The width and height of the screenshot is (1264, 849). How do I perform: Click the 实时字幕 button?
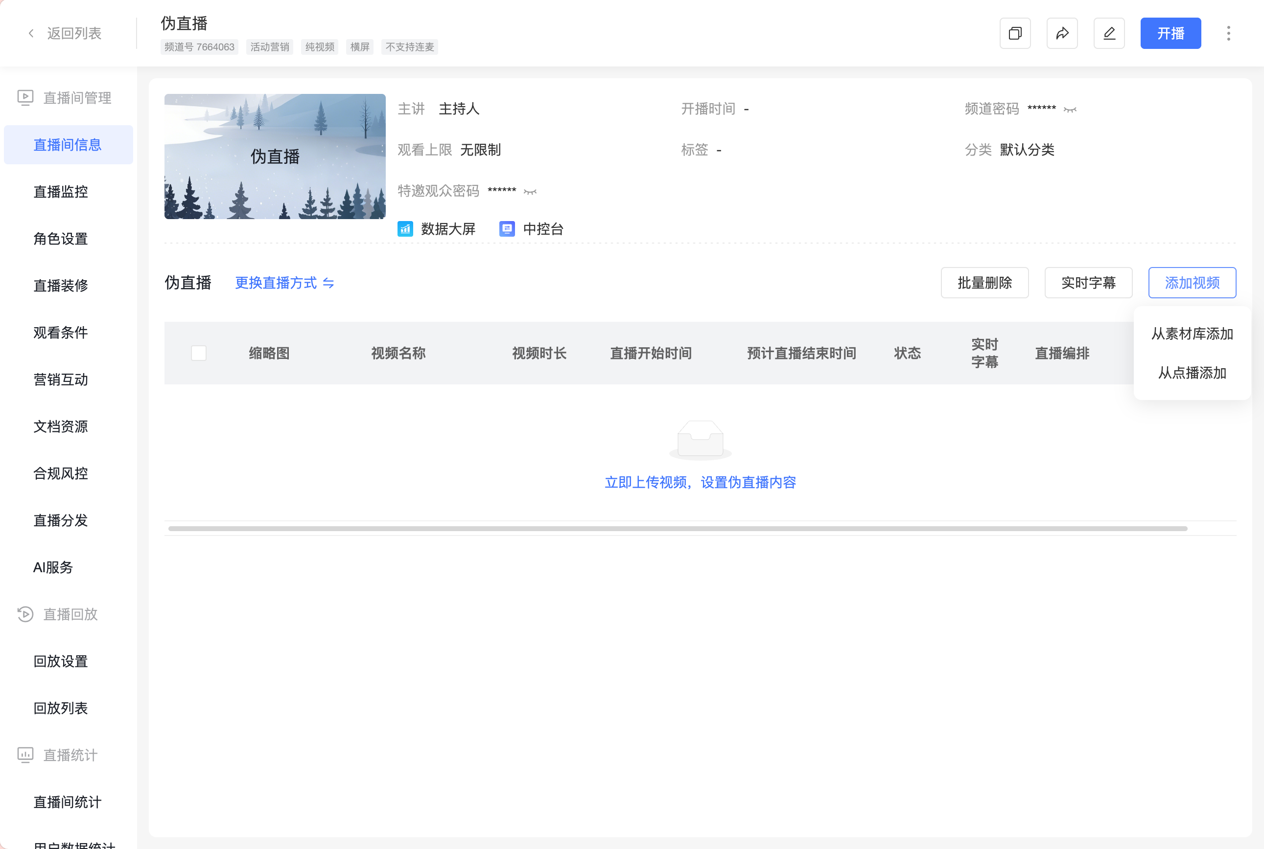click(x=1088, y=283)
